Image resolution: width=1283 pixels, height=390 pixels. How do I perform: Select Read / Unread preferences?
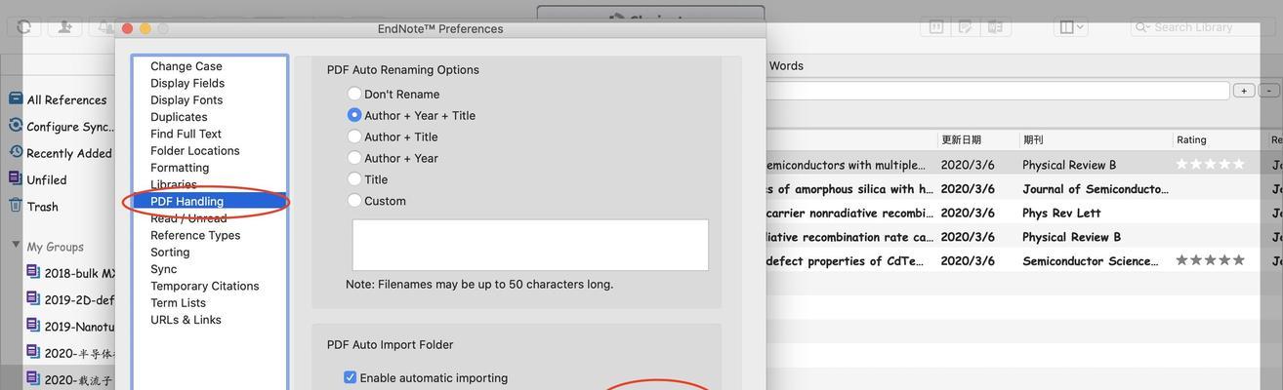pyautogui.click(x=188, y=218)
